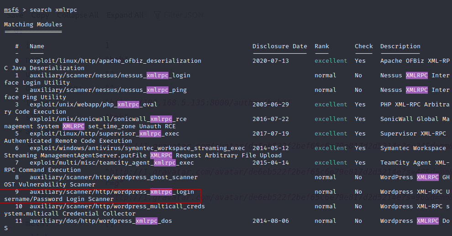Click the 'search xmlrpc' command text
Viewport: 452px width, 236px height.
pyautogui.click(x=53, y=10)
